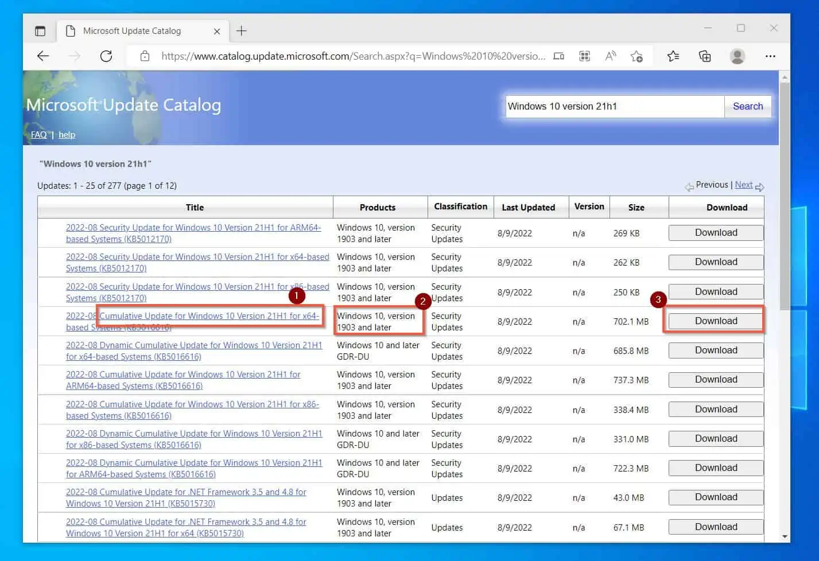Click the apps grid icon in address bar
819x561 pixels.
pyautogui.click(x=584, y=56)
